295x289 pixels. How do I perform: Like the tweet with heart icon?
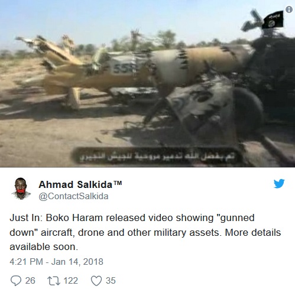[x=96, y=281]
